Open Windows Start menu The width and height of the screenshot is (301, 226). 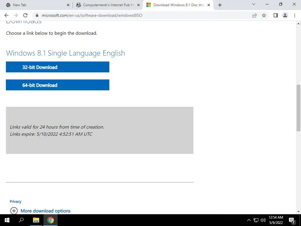7,220
